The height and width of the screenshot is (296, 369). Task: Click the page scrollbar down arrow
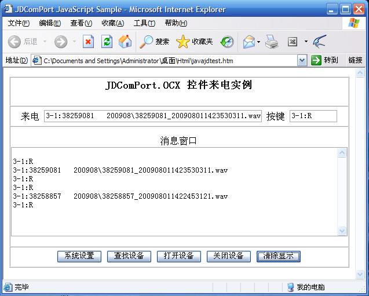(360, 274)
